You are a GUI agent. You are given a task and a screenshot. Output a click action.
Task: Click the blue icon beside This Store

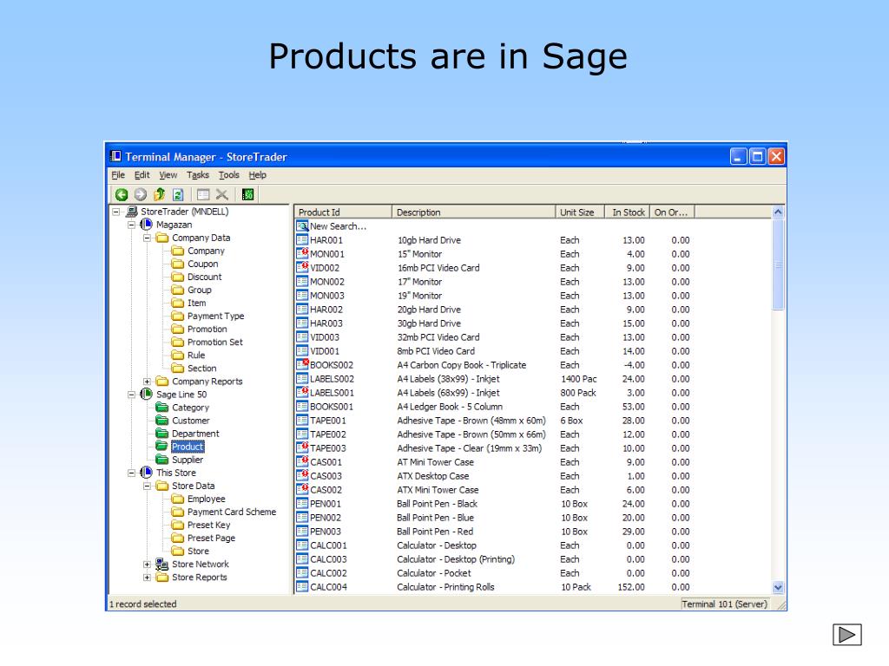(146, 473)
